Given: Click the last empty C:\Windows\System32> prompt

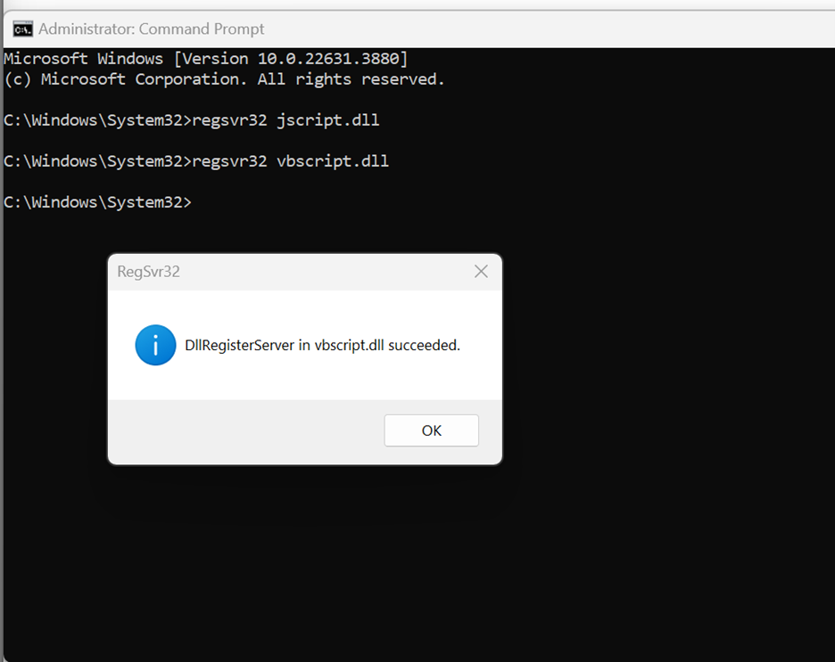Looking at the screenshot, I should click(97, 202).
